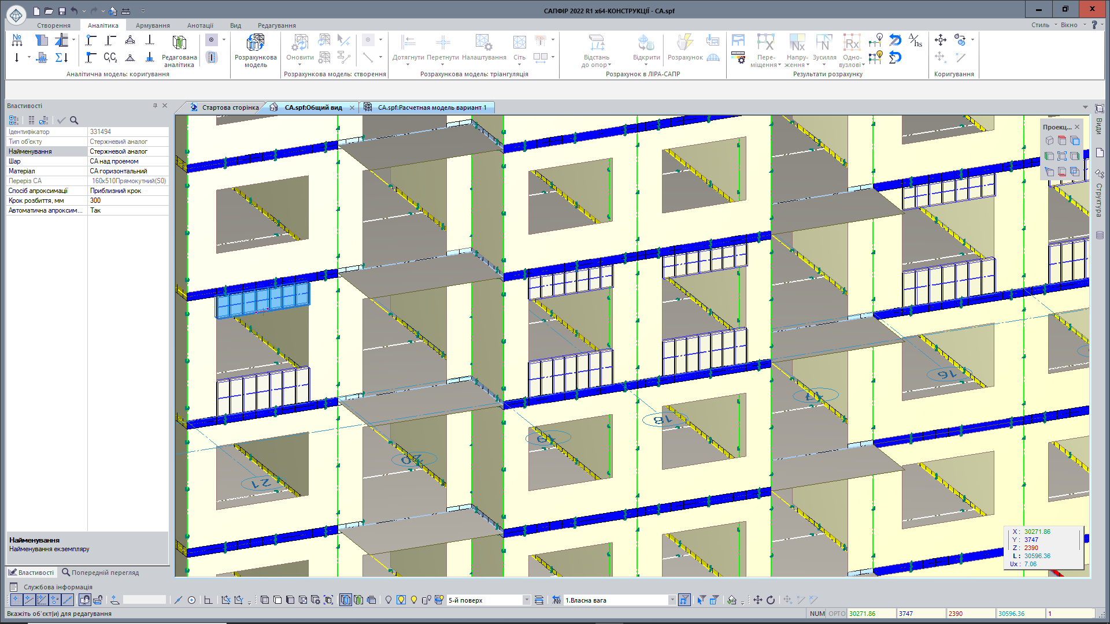Switch to the Армування ribbon tab
The width and height of the screenshot is (1110, 624).
tap(153, 25)
